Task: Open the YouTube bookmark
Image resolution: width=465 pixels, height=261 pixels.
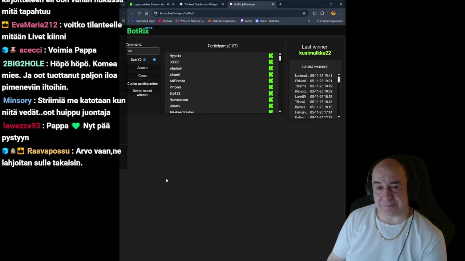Action: (x=165, y=21)
